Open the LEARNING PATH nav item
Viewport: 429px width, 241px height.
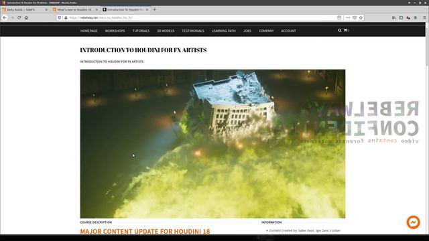pyautogui.click(x=223, y=31)
